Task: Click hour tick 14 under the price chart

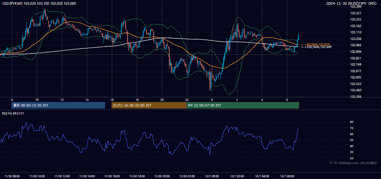Action: [x=87, y=99]
